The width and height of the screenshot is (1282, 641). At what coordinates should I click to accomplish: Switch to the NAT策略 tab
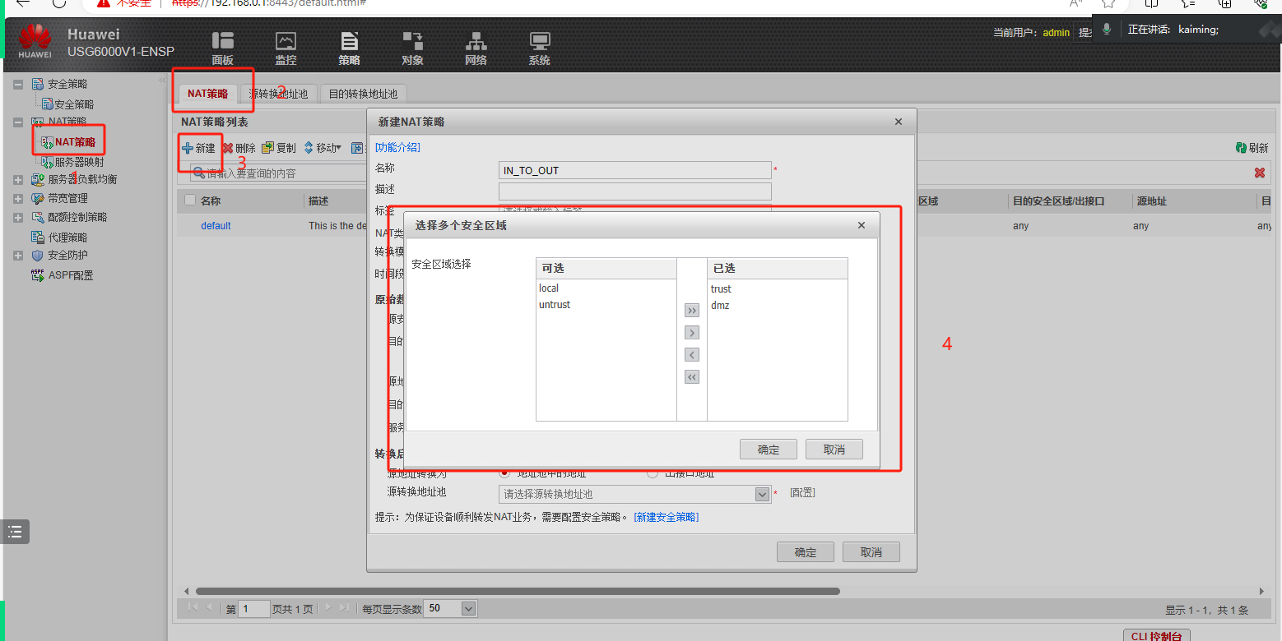click(207, 94)
